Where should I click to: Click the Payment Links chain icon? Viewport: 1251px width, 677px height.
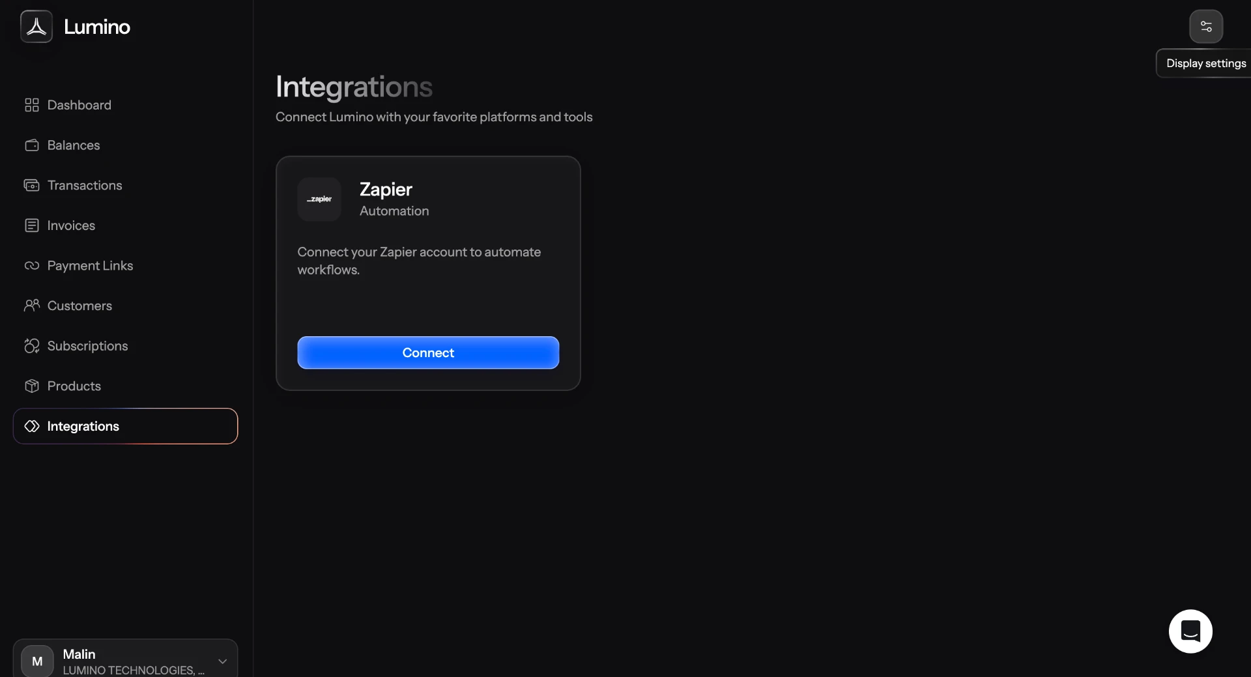pos(32,266)
